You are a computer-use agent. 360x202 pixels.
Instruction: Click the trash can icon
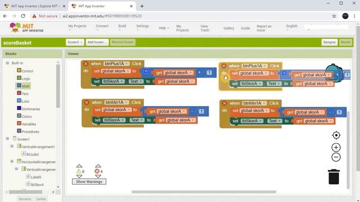(334, 177)
